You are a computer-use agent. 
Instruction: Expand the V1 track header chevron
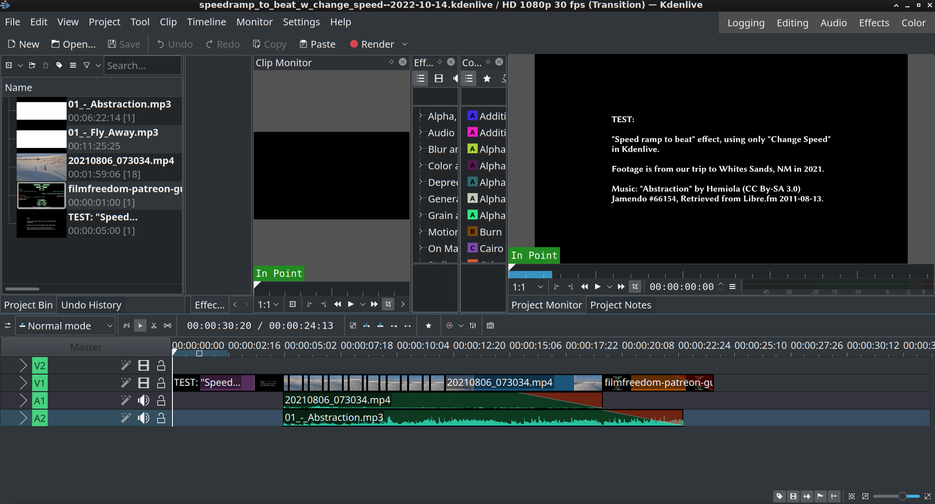click(x=23, y=383)
